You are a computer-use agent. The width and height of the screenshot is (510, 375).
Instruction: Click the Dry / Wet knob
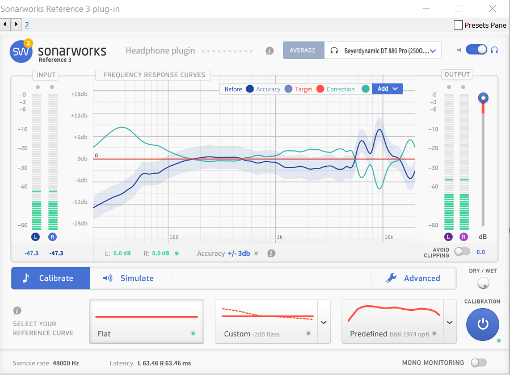[483, 283]
